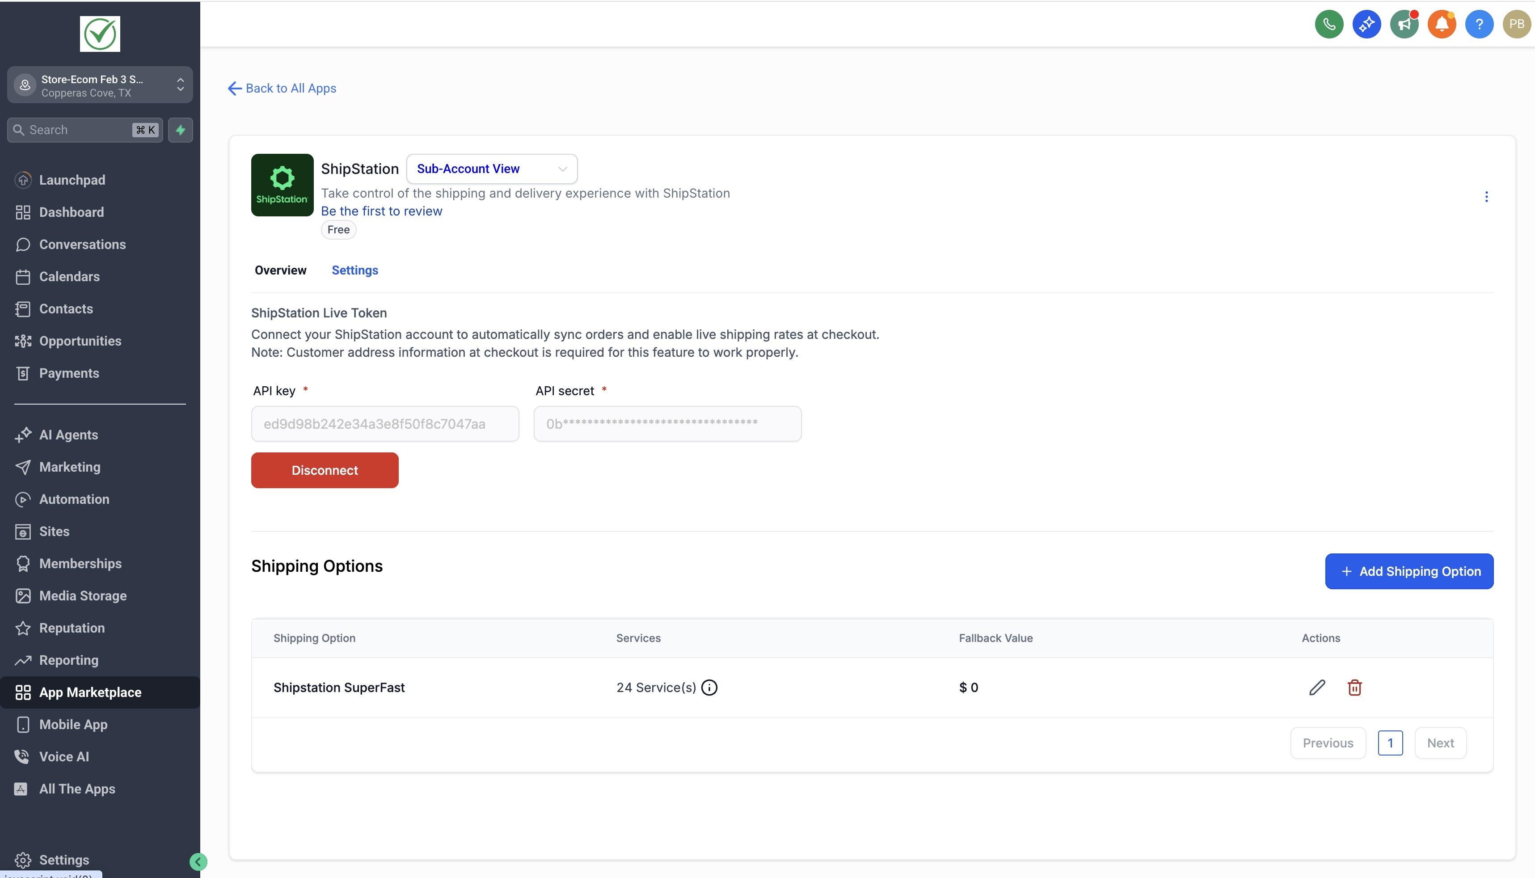Click the megaphone announcements icon
Screen dimensions: 1535x878
(x=1404, y=24)
